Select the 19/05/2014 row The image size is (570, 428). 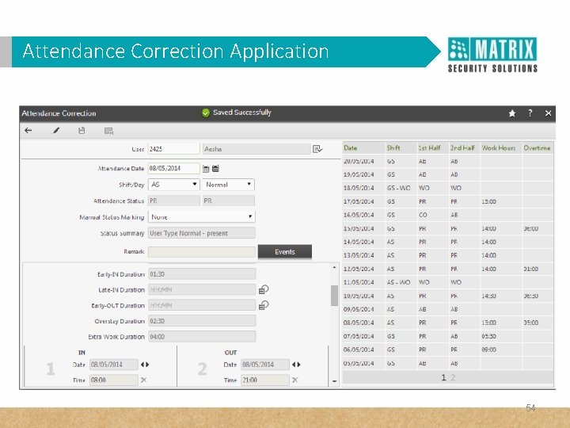coord(448,174)
